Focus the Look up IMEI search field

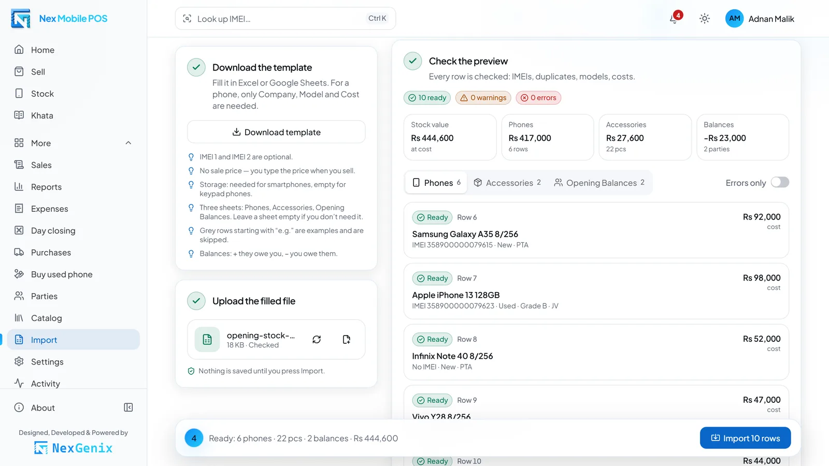click(x=285, y=19)
